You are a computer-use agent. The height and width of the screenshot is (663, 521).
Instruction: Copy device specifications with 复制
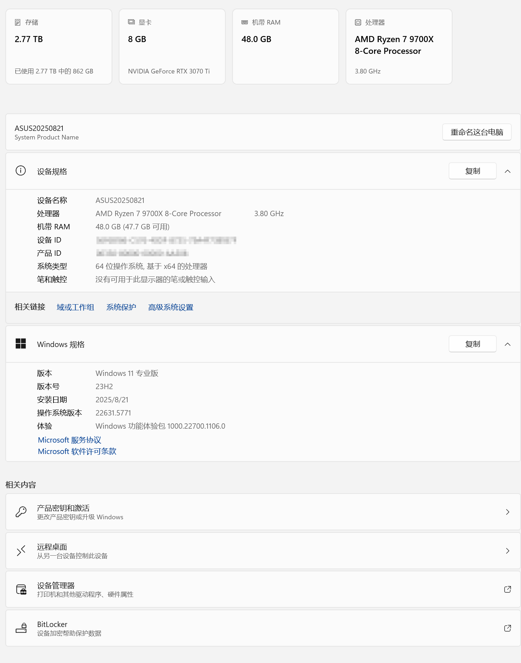pos(473,171)
